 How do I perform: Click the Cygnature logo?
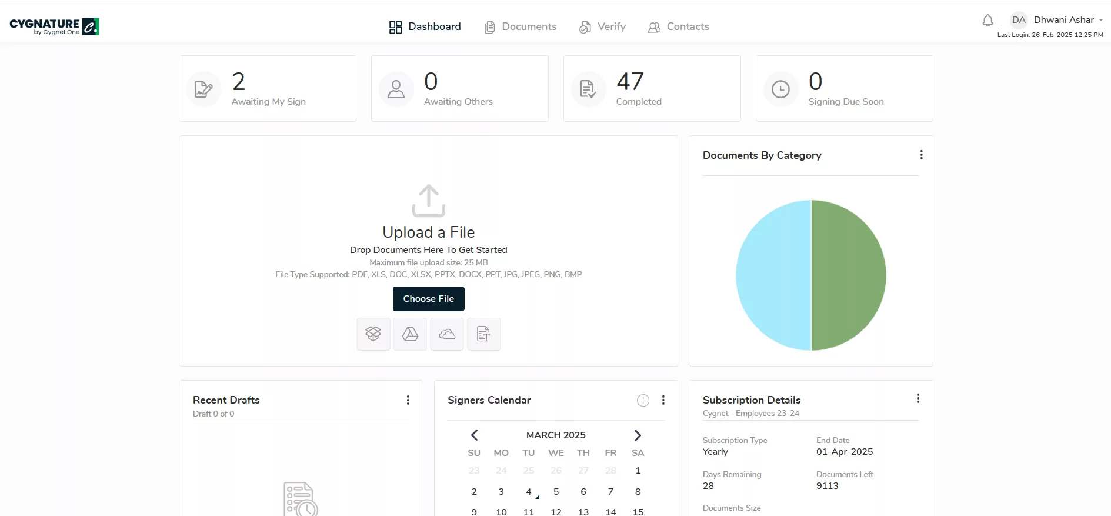click(x=54, y=26)
